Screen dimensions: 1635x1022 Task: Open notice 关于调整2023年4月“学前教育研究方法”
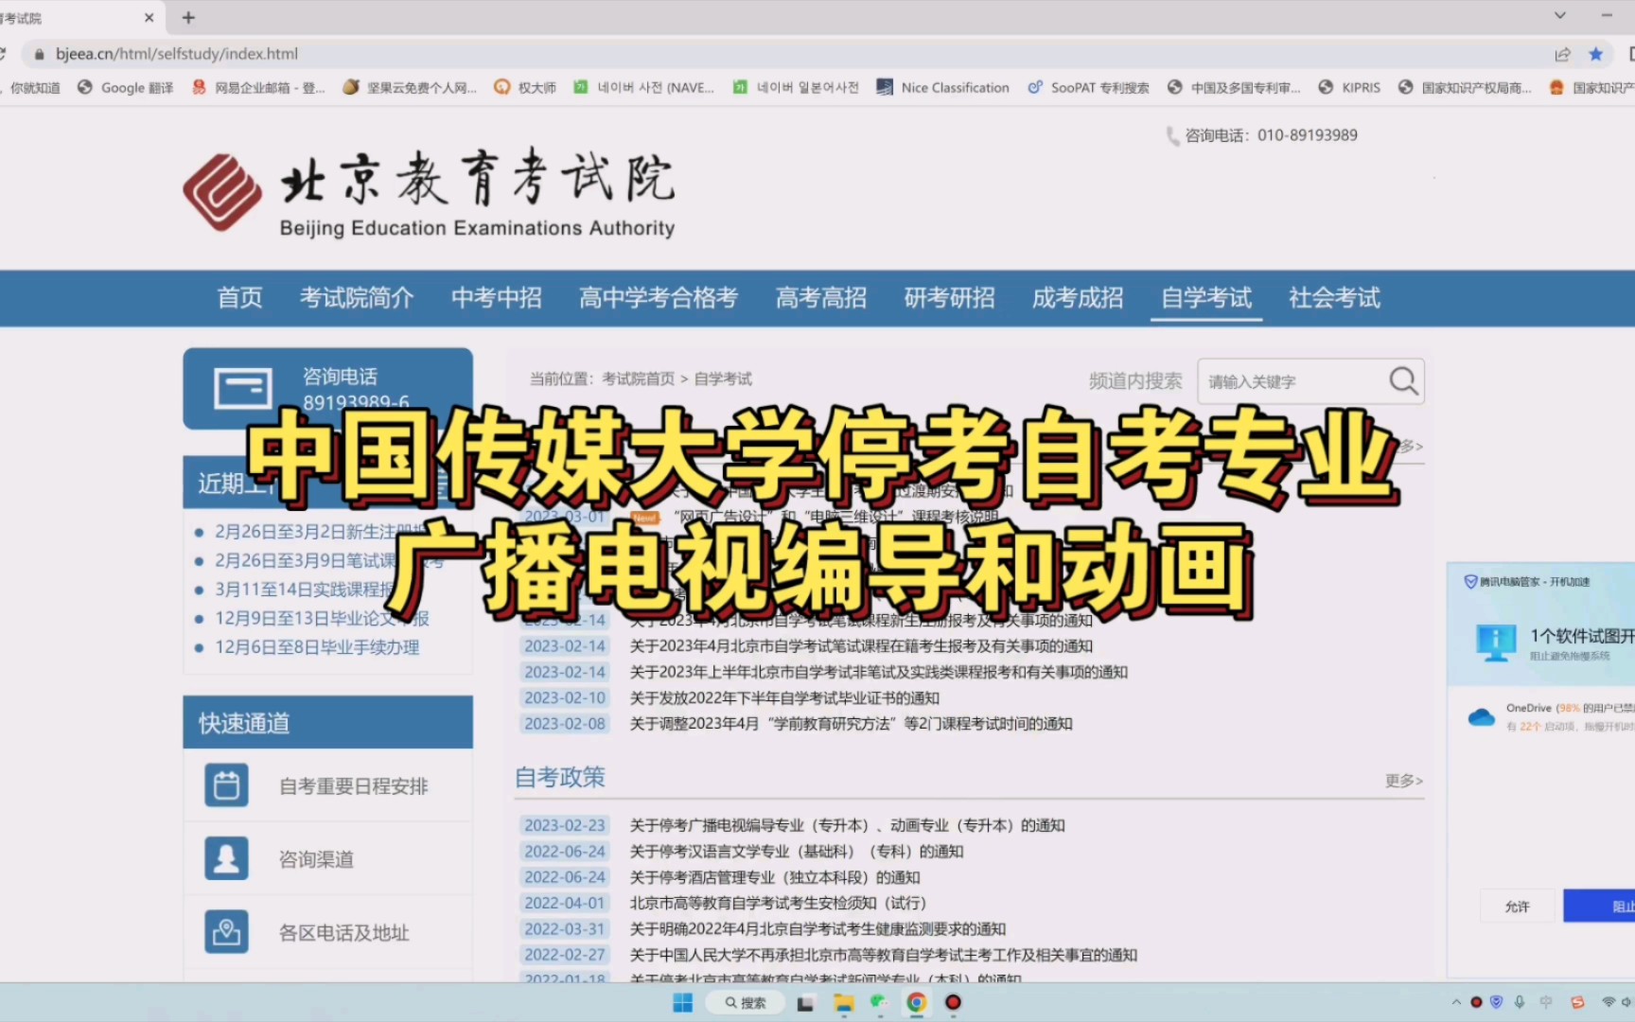(852, 724)
